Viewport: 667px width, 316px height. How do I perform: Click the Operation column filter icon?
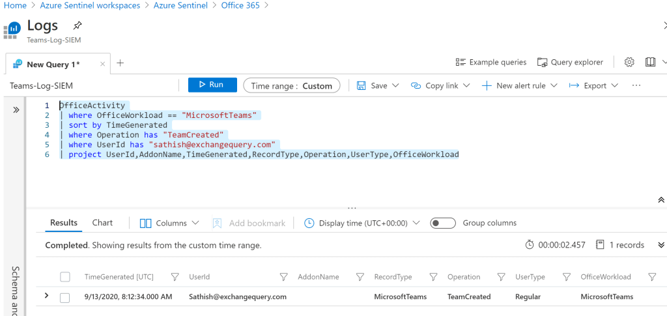(500, 277)
